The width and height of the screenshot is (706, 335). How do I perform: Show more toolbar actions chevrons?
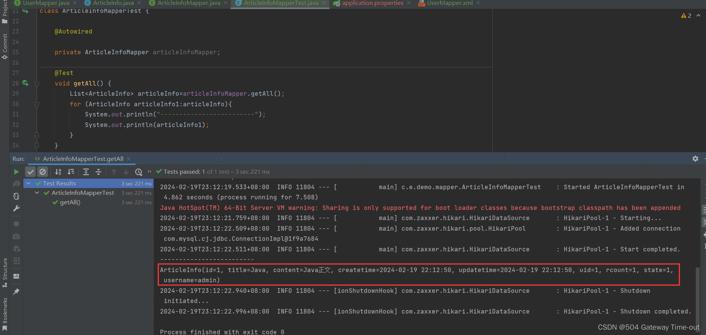click(x=149, y=171)
